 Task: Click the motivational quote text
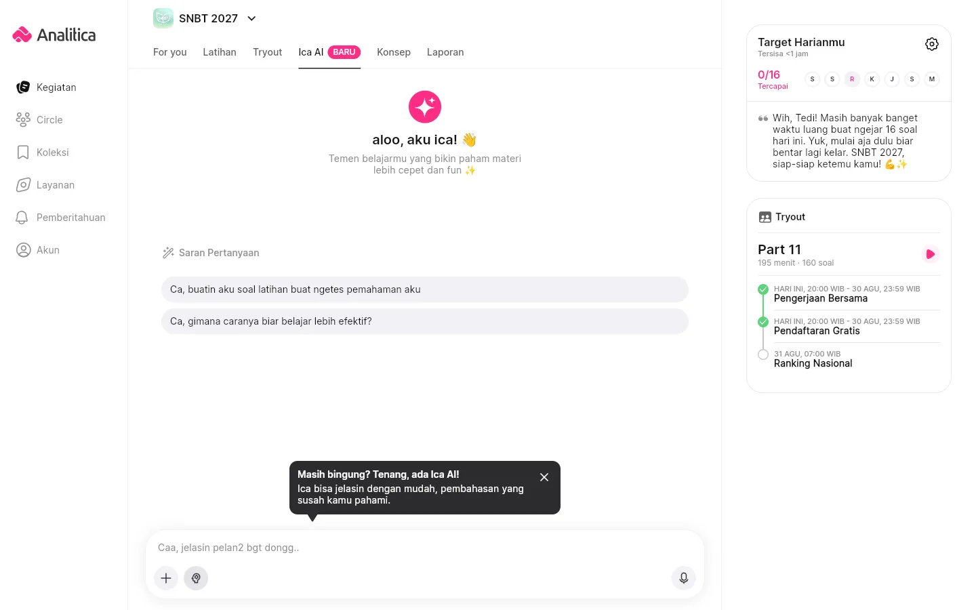[x=845, y=141]
